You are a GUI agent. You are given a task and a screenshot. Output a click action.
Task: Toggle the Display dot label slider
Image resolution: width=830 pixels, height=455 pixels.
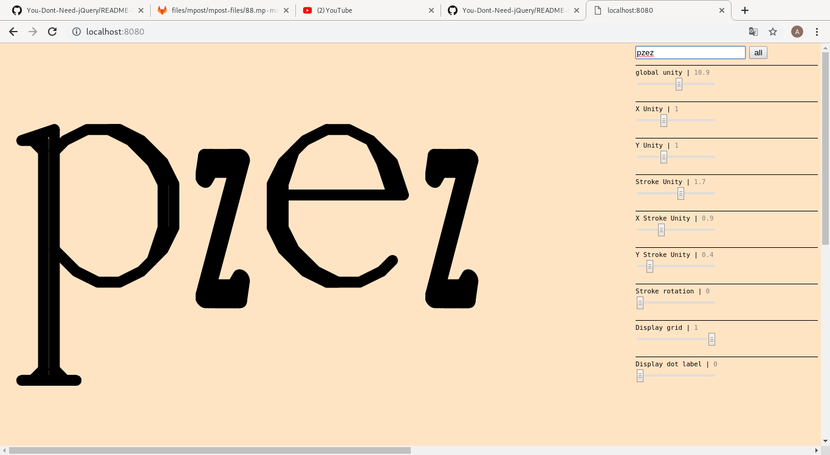point(640,376)
